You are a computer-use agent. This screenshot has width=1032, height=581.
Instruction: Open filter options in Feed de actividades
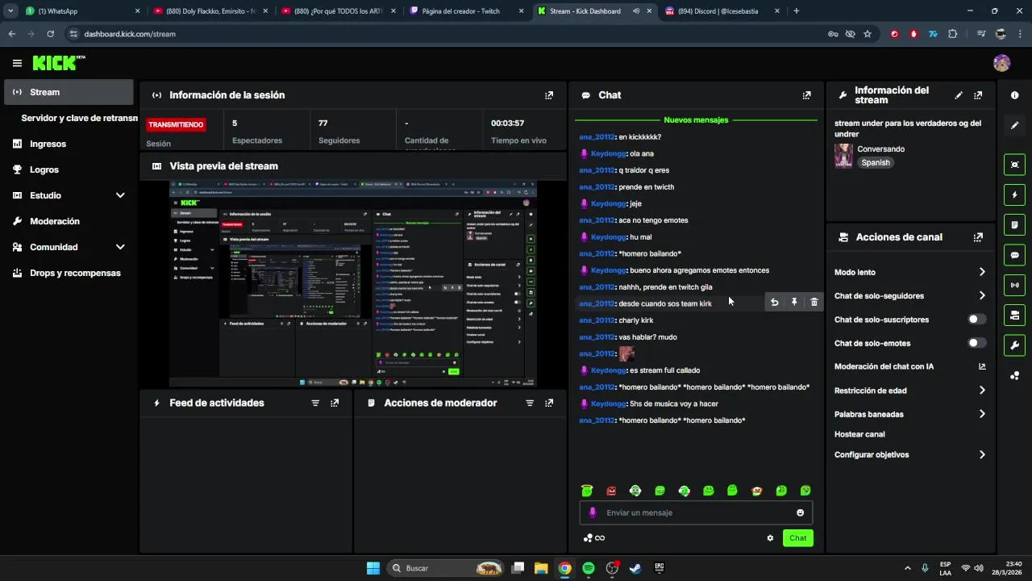point(315,403)
